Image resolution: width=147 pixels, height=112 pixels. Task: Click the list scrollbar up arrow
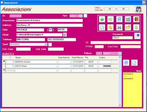120,57
